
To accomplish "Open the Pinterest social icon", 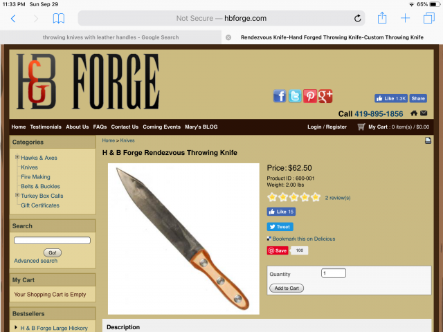I will click(310, 96).
